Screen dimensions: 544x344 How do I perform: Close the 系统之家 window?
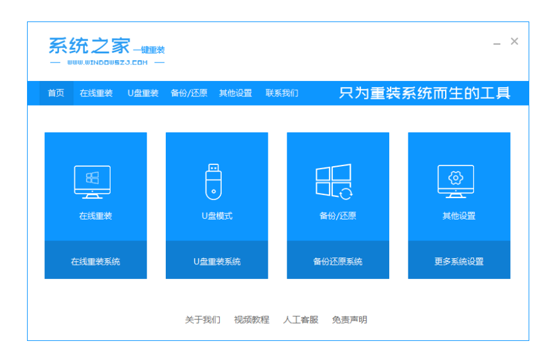point(515,42)
